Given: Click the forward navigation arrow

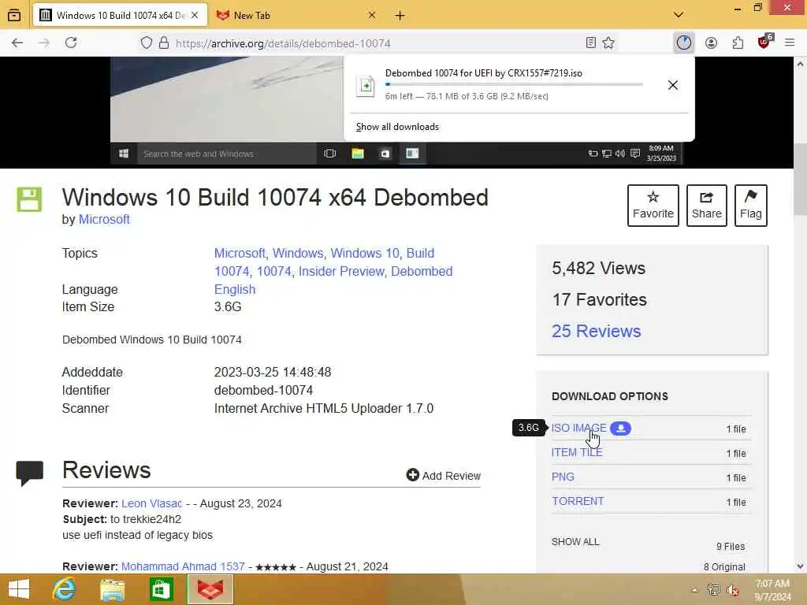Looking at the screenshot, I should click(x=44, y=43).
